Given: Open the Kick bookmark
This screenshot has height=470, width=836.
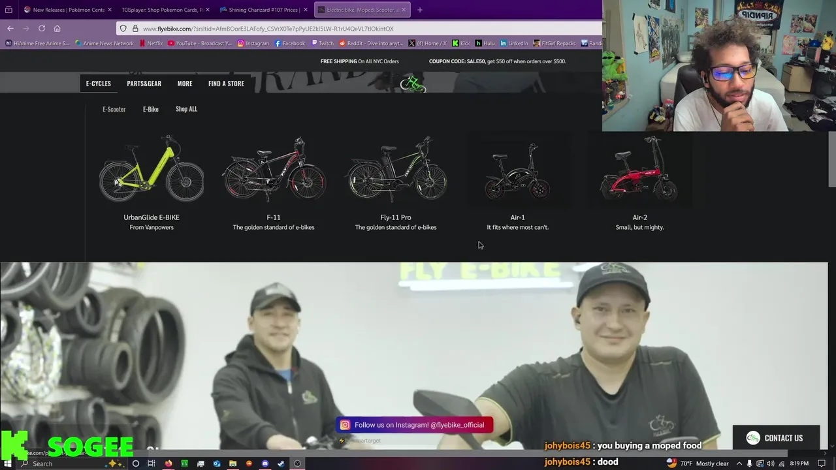Looking at the screenshot, I should (x=461, y=43).
